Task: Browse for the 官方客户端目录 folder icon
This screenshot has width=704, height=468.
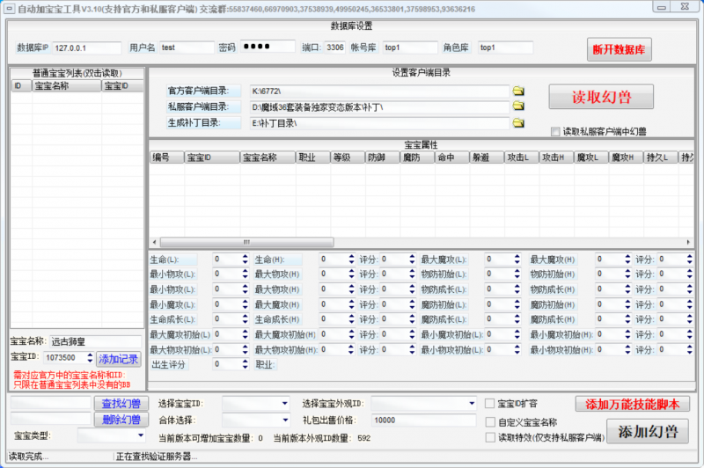Action: 518,91
